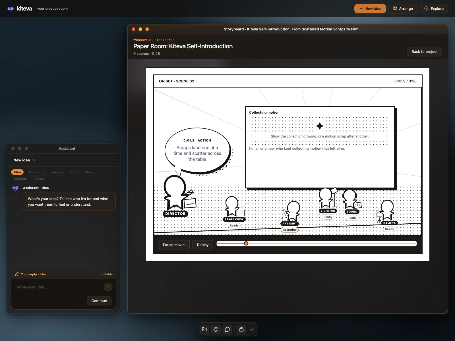Open the Settings tab
This screenshot has width=455, height=341.
(x=20, y=179)
